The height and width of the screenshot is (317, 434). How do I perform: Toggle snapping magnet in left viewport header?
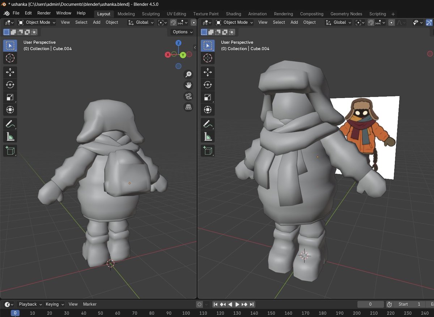173,22
